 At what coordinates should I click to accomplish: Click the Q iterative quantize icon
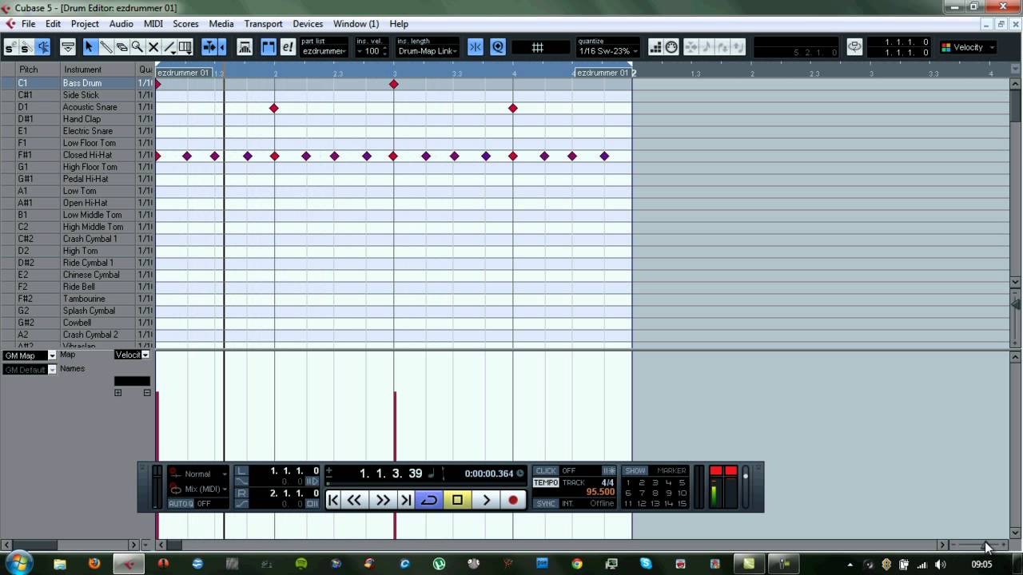[498, 47]
